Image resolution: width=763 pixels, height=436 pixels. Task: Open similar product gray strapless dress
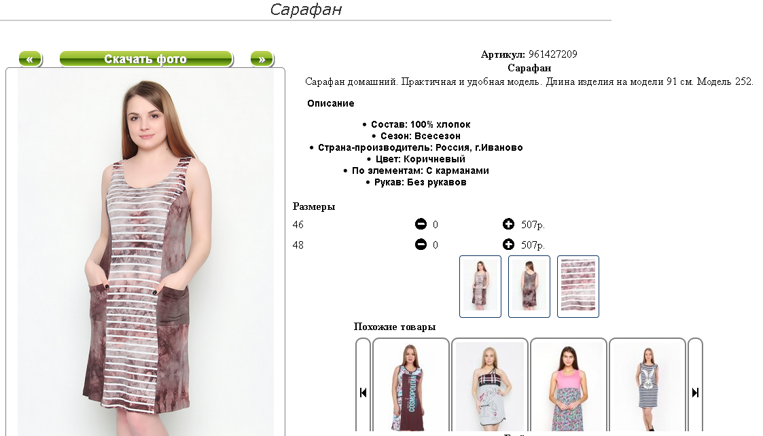489,386
